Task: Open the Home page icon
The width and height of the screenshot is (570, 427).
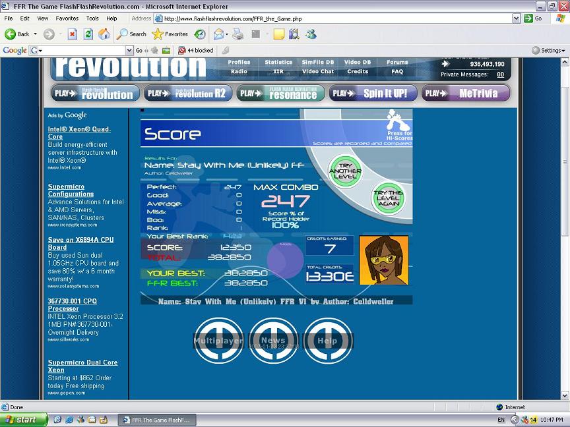Action: (x=104, y=34)
